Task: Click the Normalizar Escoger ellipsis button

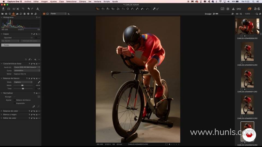Action: 39,97
